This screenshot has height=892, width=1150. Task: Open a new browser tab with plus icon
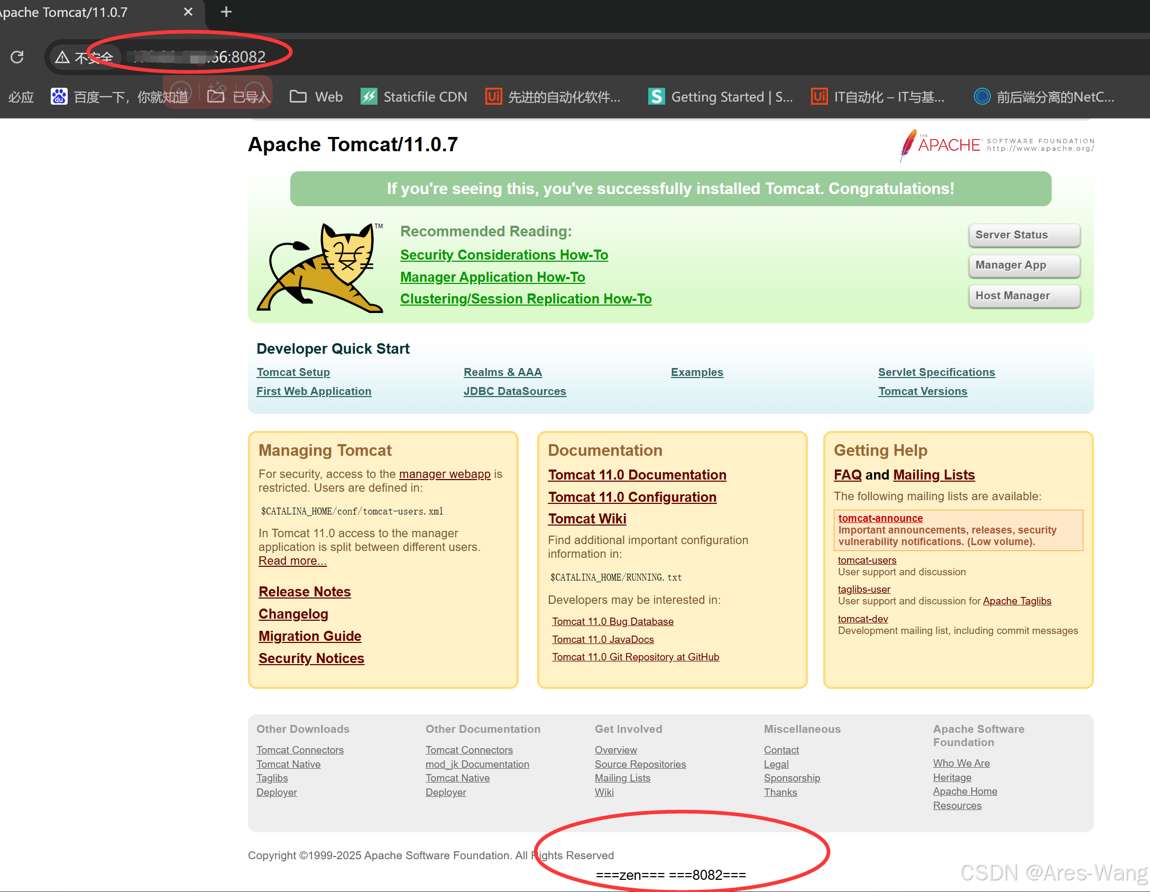click(x=226, y=12)
